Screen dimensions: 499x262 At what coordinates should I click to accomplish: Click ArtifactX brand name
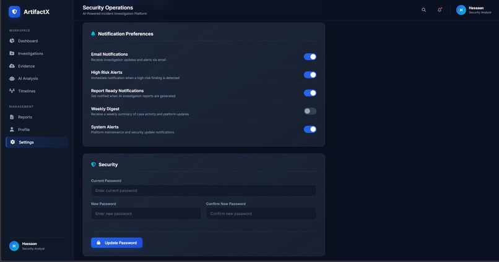click(37, 12)
